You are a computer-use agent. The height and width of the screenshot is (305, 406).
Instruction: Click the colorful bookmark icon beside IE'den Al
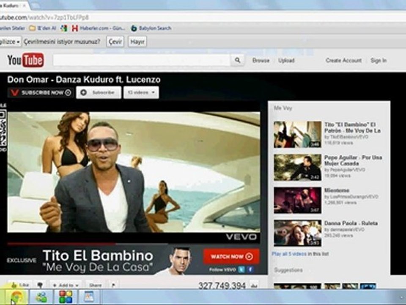[x=64, y=28]
